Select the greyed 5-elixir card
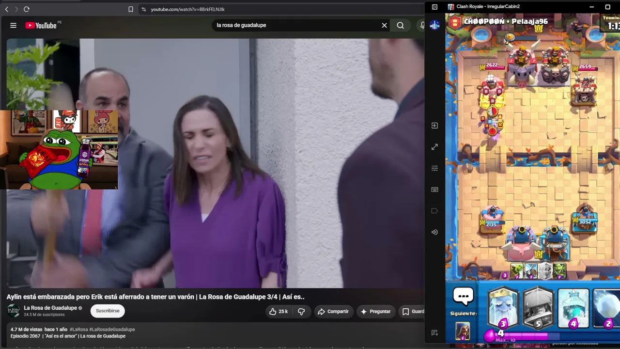 (538, 308)
